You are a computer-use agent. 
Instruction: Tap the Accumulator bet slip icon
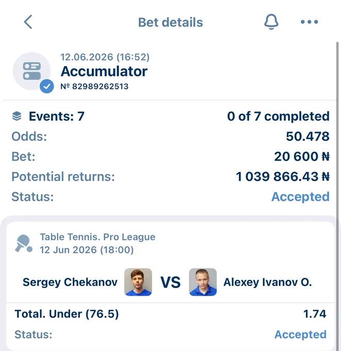pos(32,71)
